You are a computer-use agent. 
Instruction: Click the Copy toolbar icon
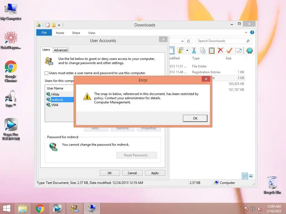203,50
